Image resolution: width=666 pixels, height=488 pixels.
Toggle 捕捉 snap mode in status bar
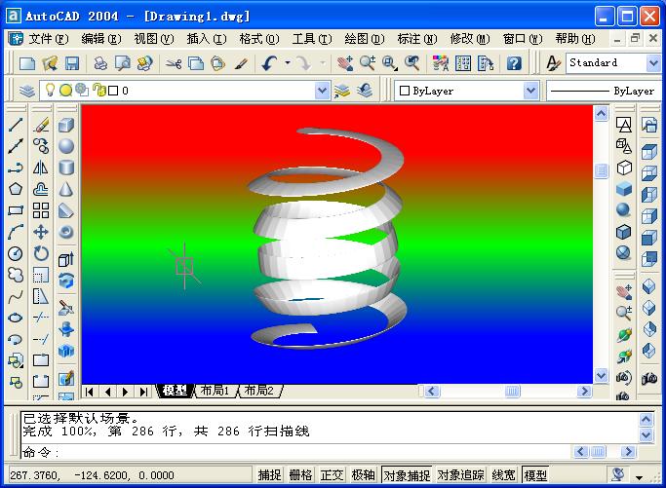(x=270, y=474)
